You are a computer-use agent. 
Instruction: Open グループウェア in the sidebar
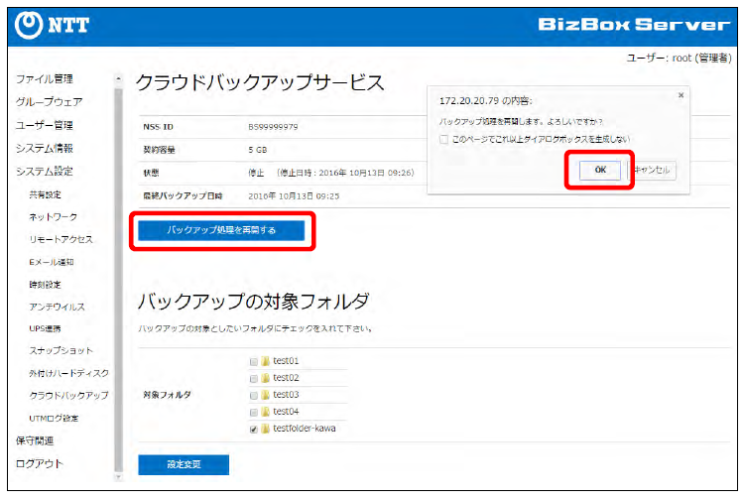click(x=49, y=101)
